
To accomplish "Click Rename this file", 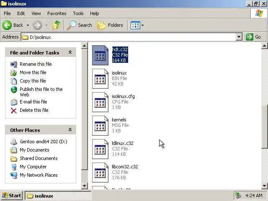I will click(36, 64).
